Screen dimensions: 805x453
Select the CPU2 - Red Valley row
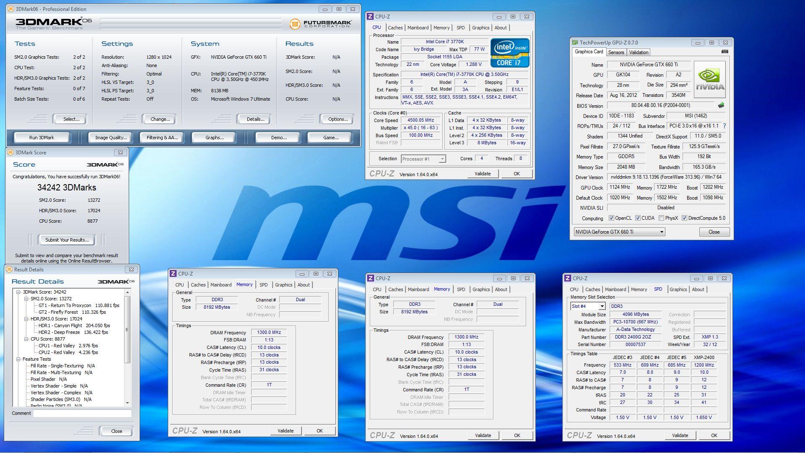(x=68, y=352)
